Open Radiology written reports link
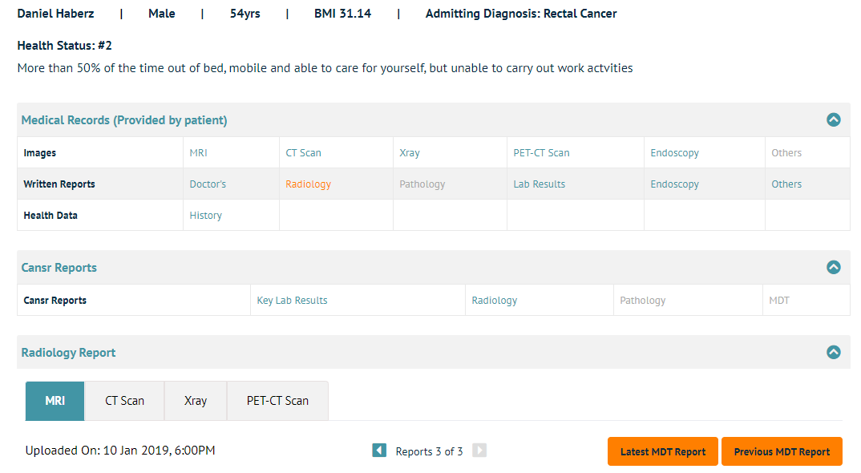This screenshot has height=473, width=861. (x=308, y=184)
